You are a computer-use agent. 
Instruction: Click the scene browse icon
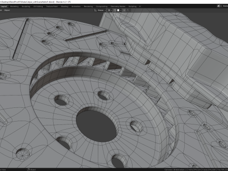(x=219, y=6)
